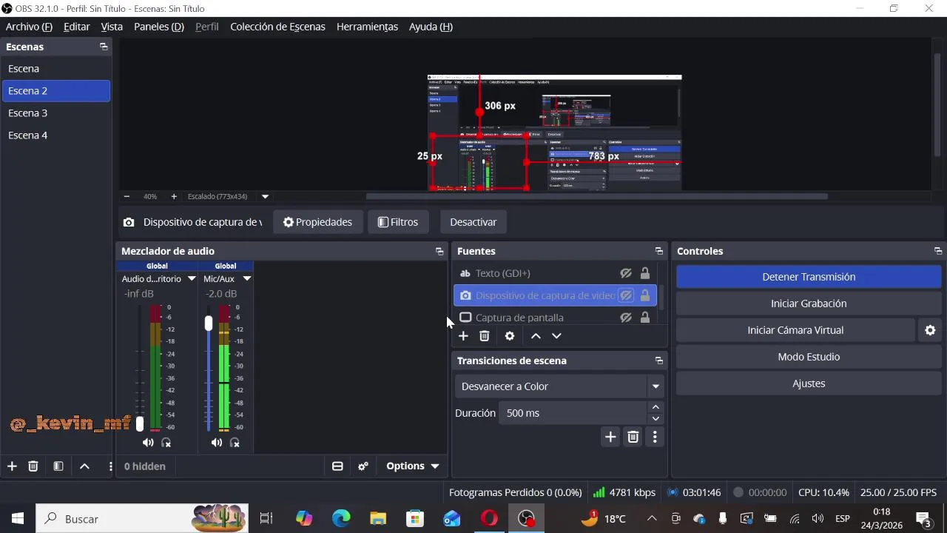Open audio mixer Options dropdown
Viewport: 947px width, 533px height.
413,466
